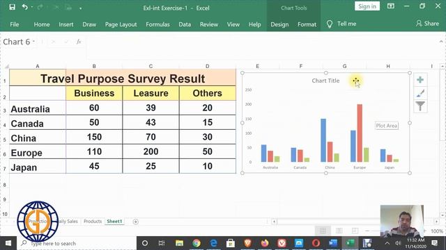Select column B header
The height and width of the screenshot is (250, 446).
94,67
